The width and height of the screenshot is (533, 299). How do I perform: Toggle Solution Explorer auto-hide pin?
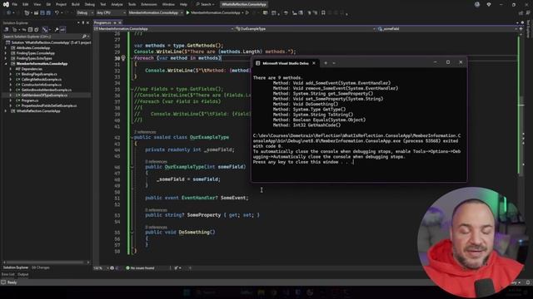[x=83, y=22]
